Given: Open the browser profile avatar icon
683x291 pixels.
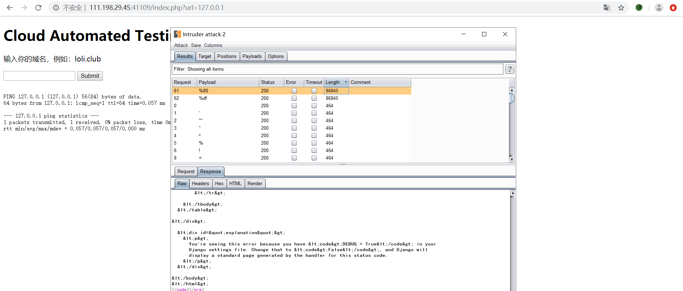Looking at the screenshot, I should click(x=659, y=7).
